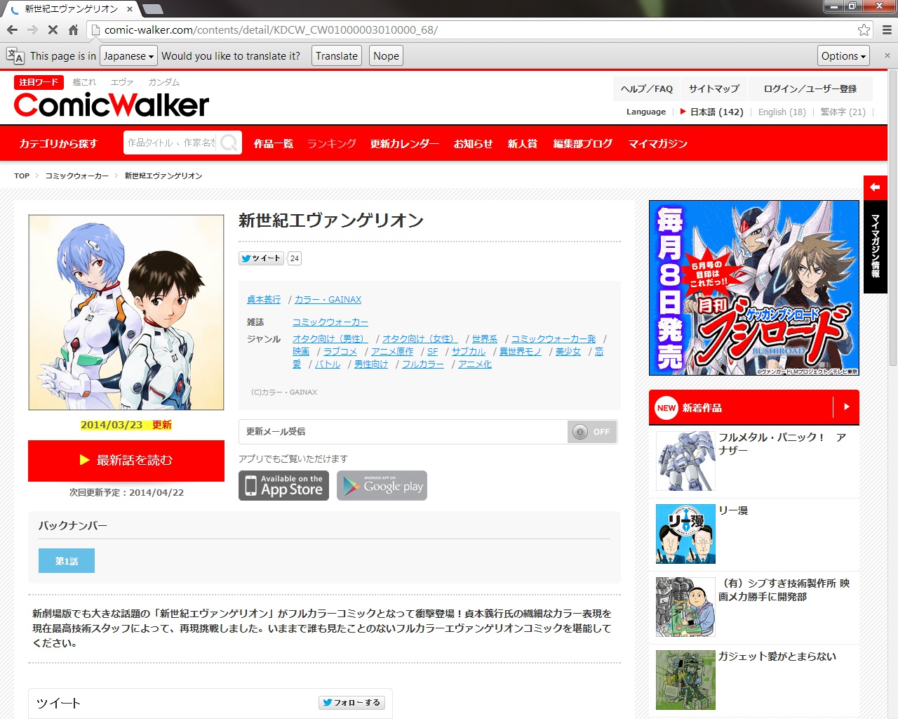Image resolution: width=898 pixels, height=719 pixels.
Task: Open back number 第1話
Action: pyautogui.click(x=67, y=561)
